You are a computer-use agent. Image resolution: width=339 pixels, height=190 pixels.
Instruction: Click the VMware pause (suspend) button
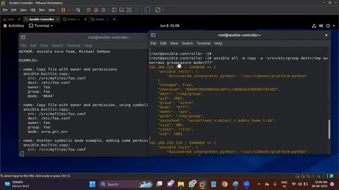coord(63,10)
